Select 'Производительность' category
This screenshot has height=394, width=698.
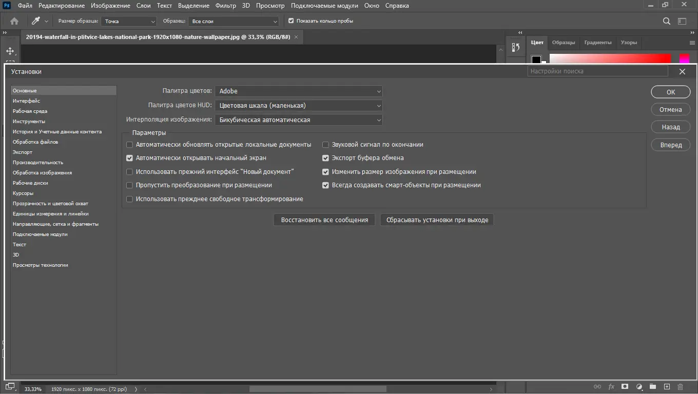pyautogui.click(x=64, y=163)
